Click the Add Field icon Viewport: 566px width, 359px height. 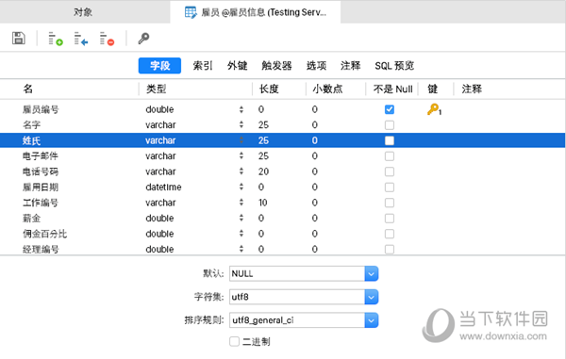point(56,39)
